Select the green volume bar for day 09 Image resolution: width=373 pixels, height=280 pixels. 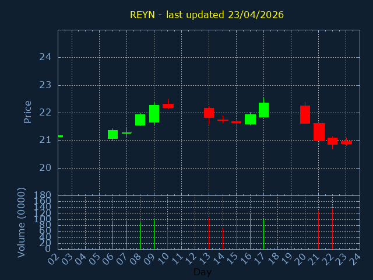tap(154, 234)
